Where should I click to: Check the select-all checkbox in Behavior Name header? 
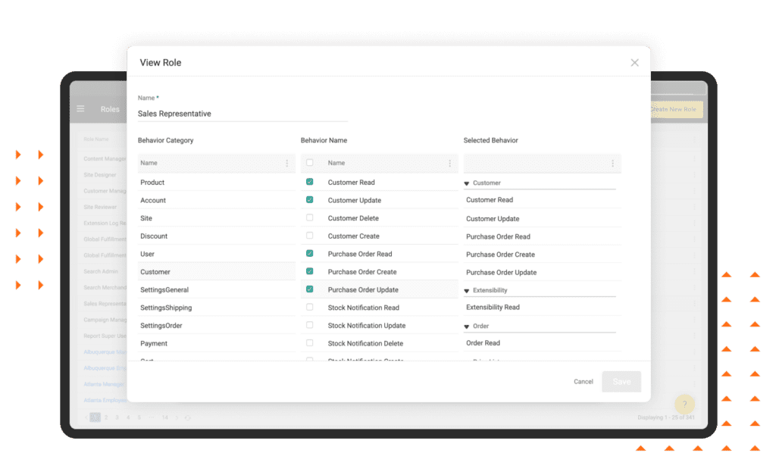tap(310, 163)
